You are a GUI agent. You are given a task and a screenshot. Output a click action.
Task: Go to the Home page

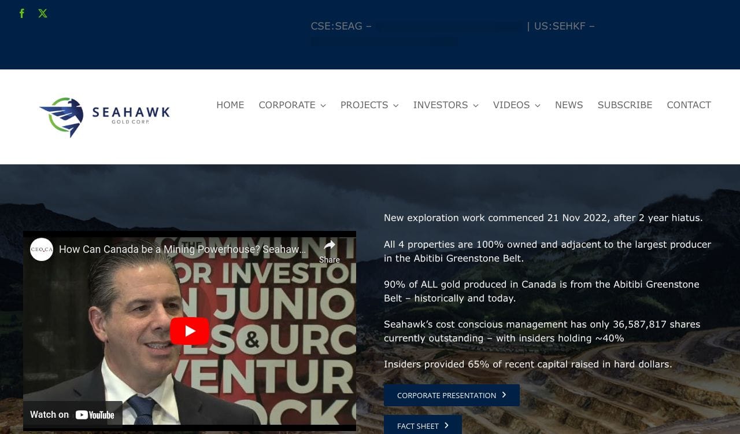(x=230, y=105)
